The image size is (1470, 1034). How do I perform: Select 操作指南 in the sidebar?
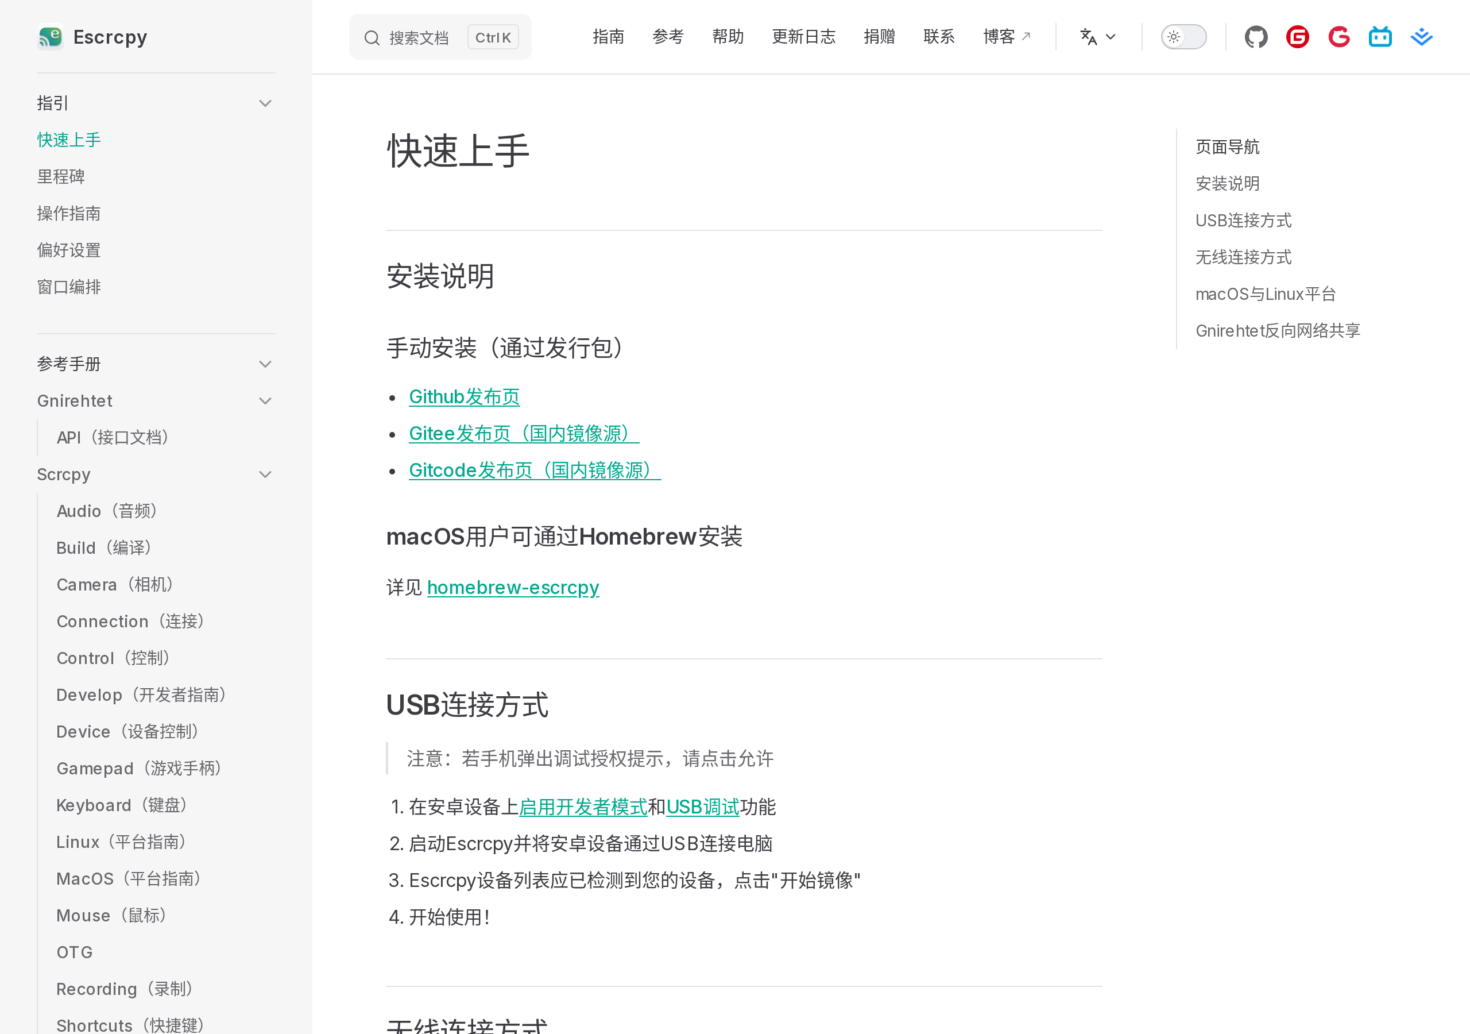pyautogui.click(x=69, y=213)
